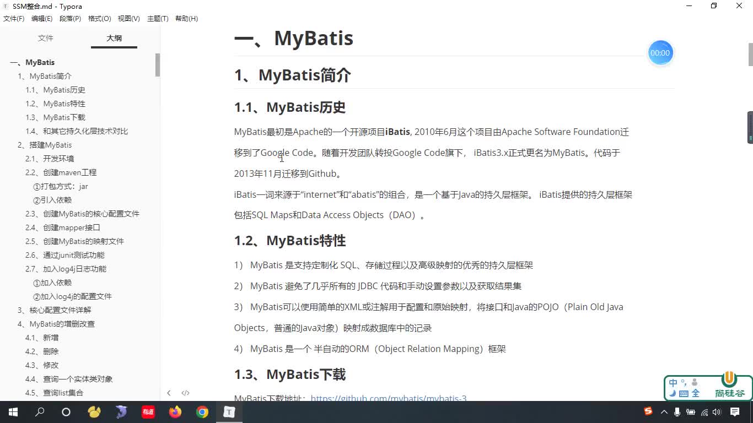This screenshot has height=423, width=753.
Task: Open Google Chrome from the taskbar
Action: coord(202,412)
